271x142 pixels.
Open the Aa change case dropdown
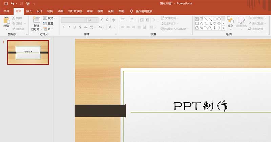pos(101,27)
